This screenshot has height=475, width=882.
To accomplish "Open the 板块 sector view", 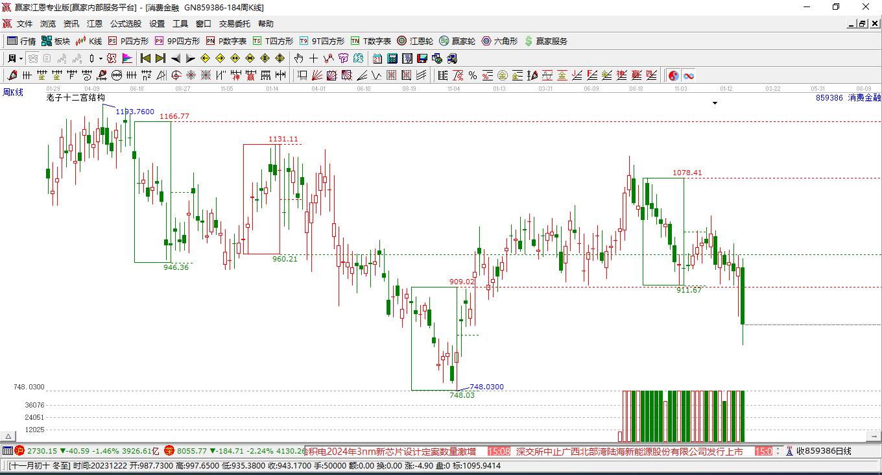I will (x=56, y=41).
